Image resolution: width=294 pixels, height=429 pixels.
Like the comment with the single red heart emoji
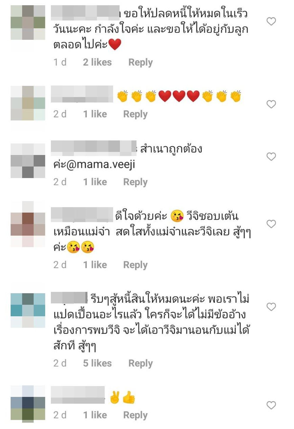tap(271, 21)
